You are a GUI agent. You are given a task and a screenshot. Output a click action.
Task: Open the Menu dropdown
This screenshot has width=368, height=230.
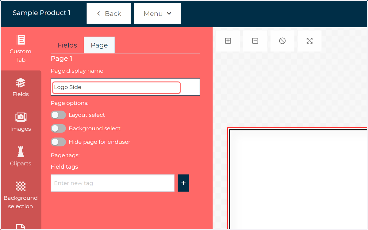pos(157,13)
